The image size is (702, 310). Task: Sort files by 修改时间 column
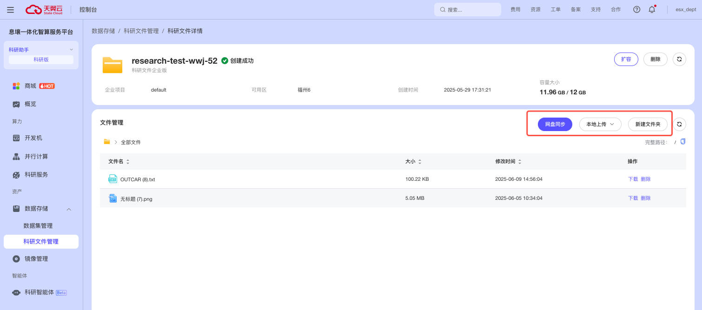pos(520,162)
